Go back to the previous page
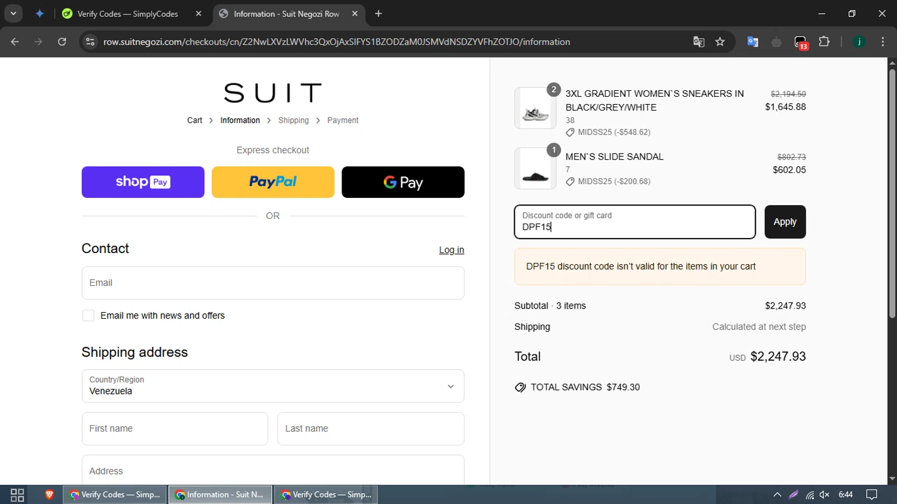This screenshot has height=504, width=897. [15, 42]
